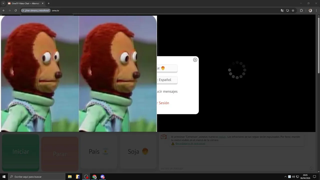Click the cloud icon in system tray
The height and width of the screenshot is (180, 320).
click(289, 177)
